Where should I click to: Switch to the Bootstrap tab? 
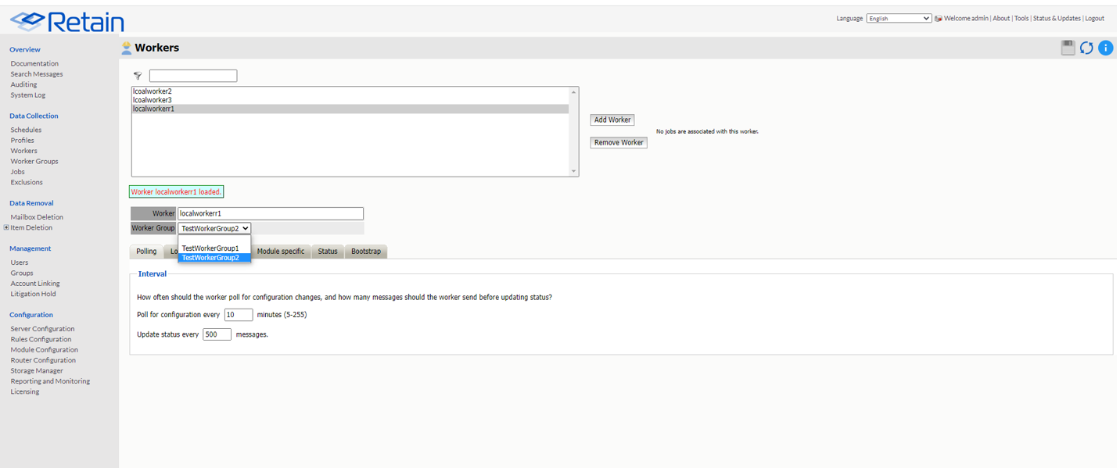(366, 251)
